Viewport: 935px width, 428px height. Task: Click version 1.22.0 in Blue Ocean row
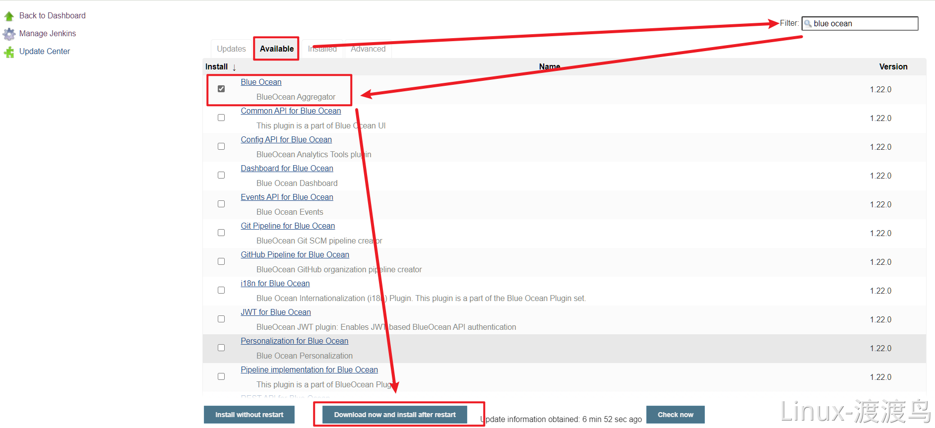[880, 89]
